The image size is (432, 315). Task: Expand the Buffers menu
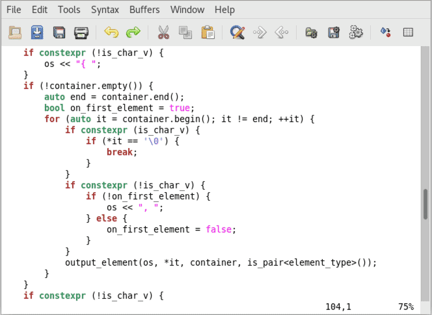pyautogui.click(x=144, y=10)
